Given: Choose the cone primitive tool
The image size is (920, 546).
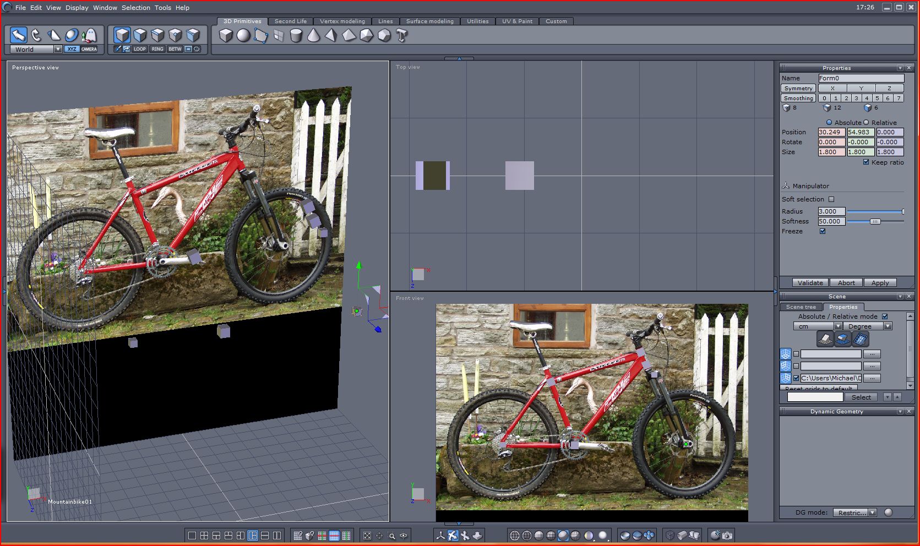Looking at the screenshot, I should [314, 36].
